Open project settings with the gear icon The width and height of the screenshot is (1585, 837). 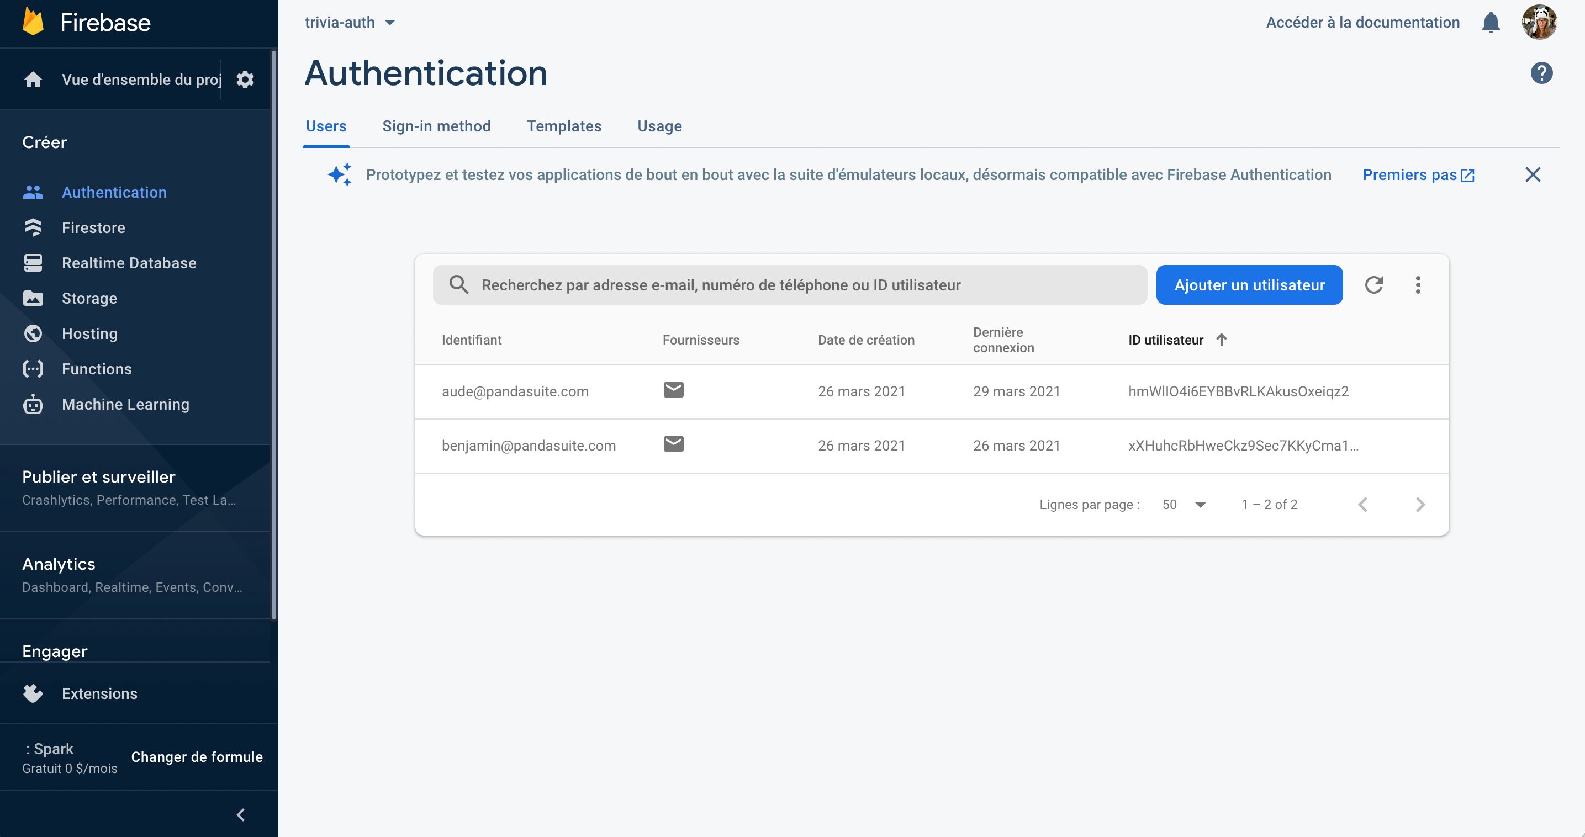(245, 80)
